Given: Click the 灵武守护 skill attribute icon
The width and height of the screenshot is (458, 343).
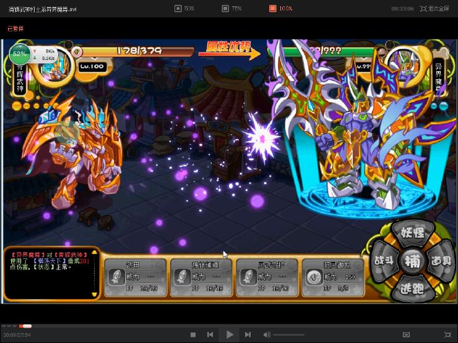Looking at the screenshot, I should click(x=248, y=277).
